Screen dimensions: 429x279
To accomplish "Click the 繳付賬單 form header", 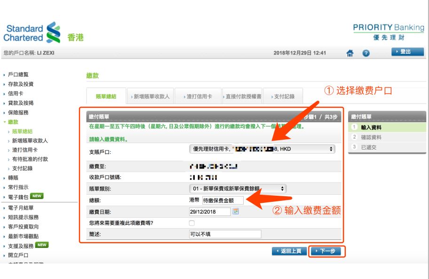I will tap(214, 117).
